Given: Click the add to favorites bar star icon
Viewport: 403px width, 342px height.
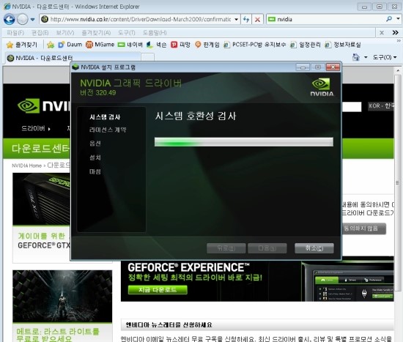Looking at the screenshot, I should [51, 45].
